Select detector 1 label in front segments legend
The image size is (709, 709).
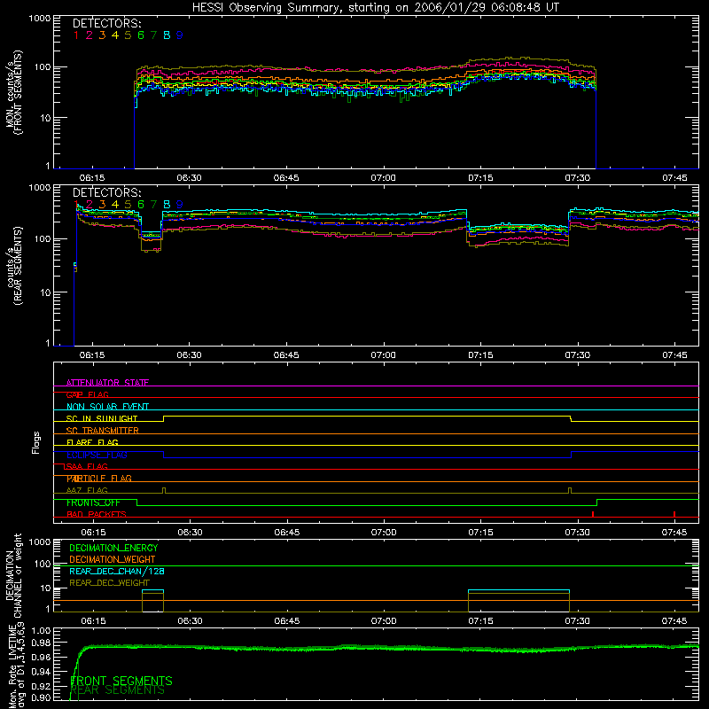76,35
